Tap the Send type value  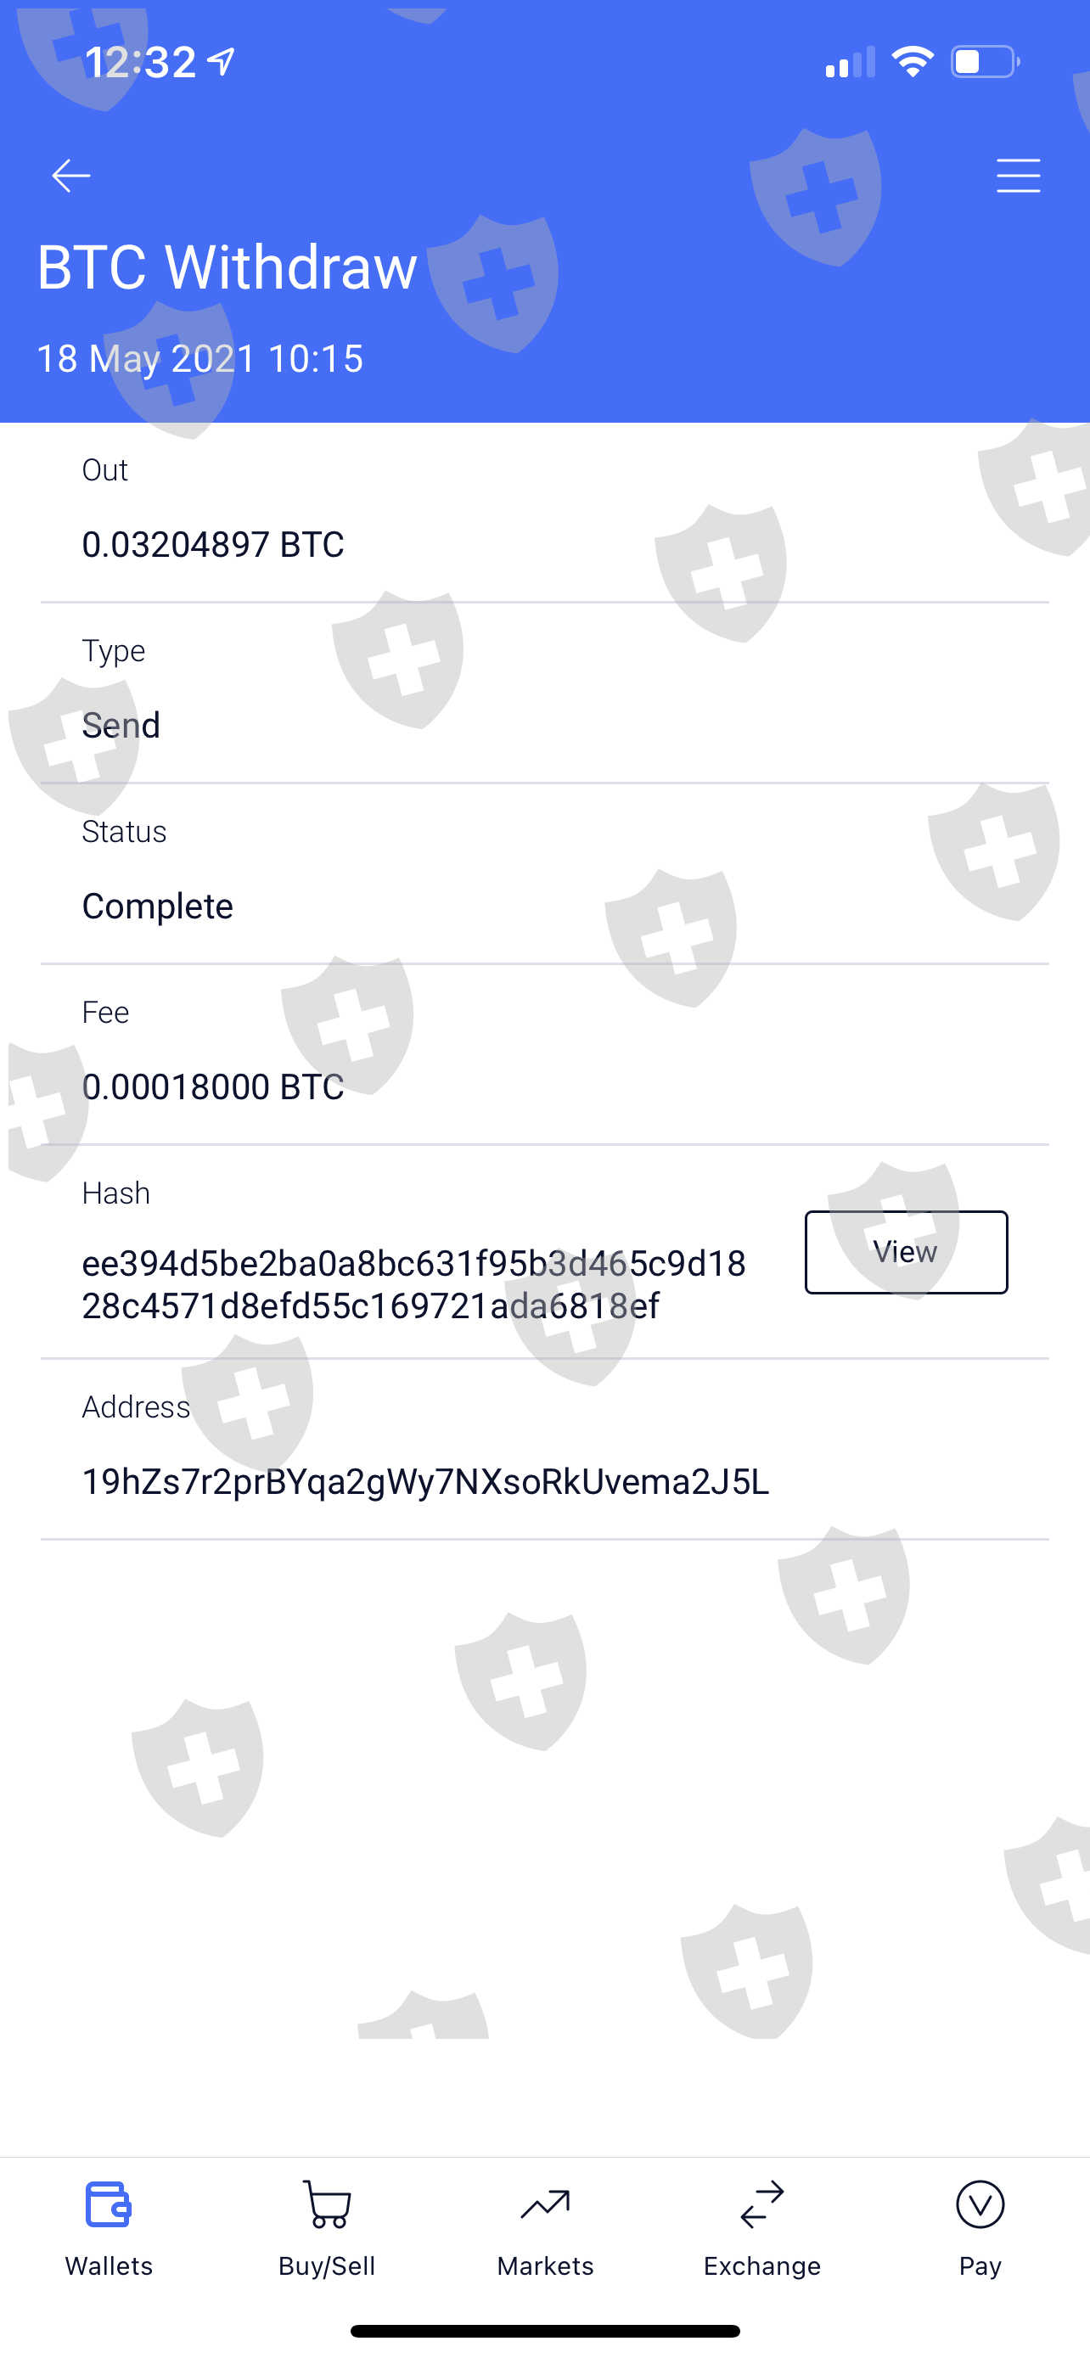click(121, 725)
